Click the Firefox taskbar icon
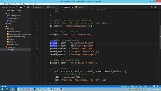This screenshot has height=91, width=161. 29,89
